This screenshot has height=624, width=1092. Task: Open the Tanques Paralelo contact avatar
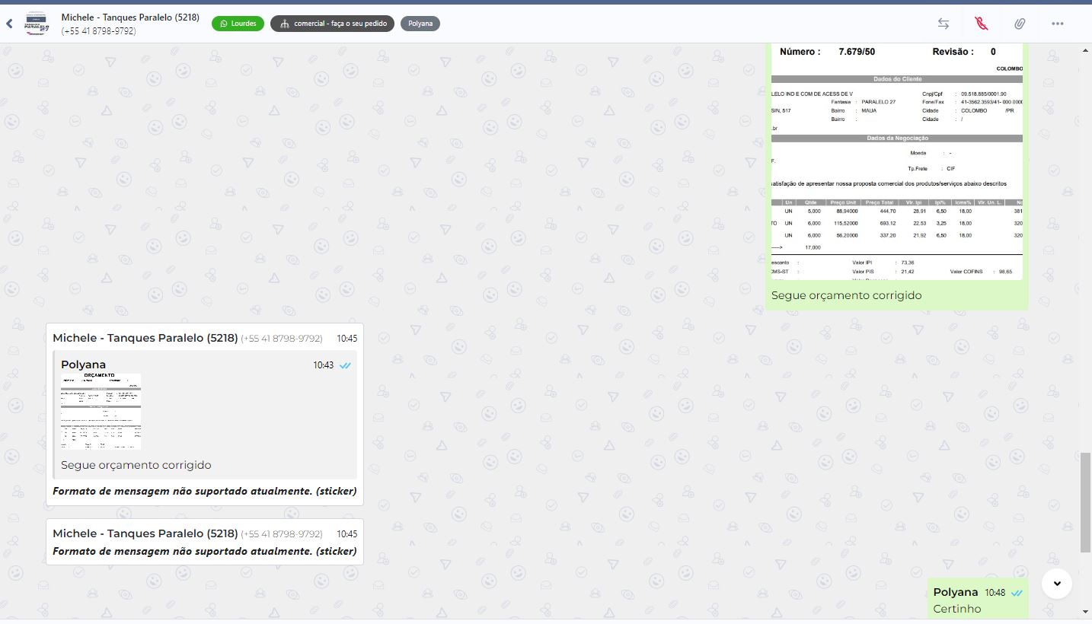click(x=37, y=24)
